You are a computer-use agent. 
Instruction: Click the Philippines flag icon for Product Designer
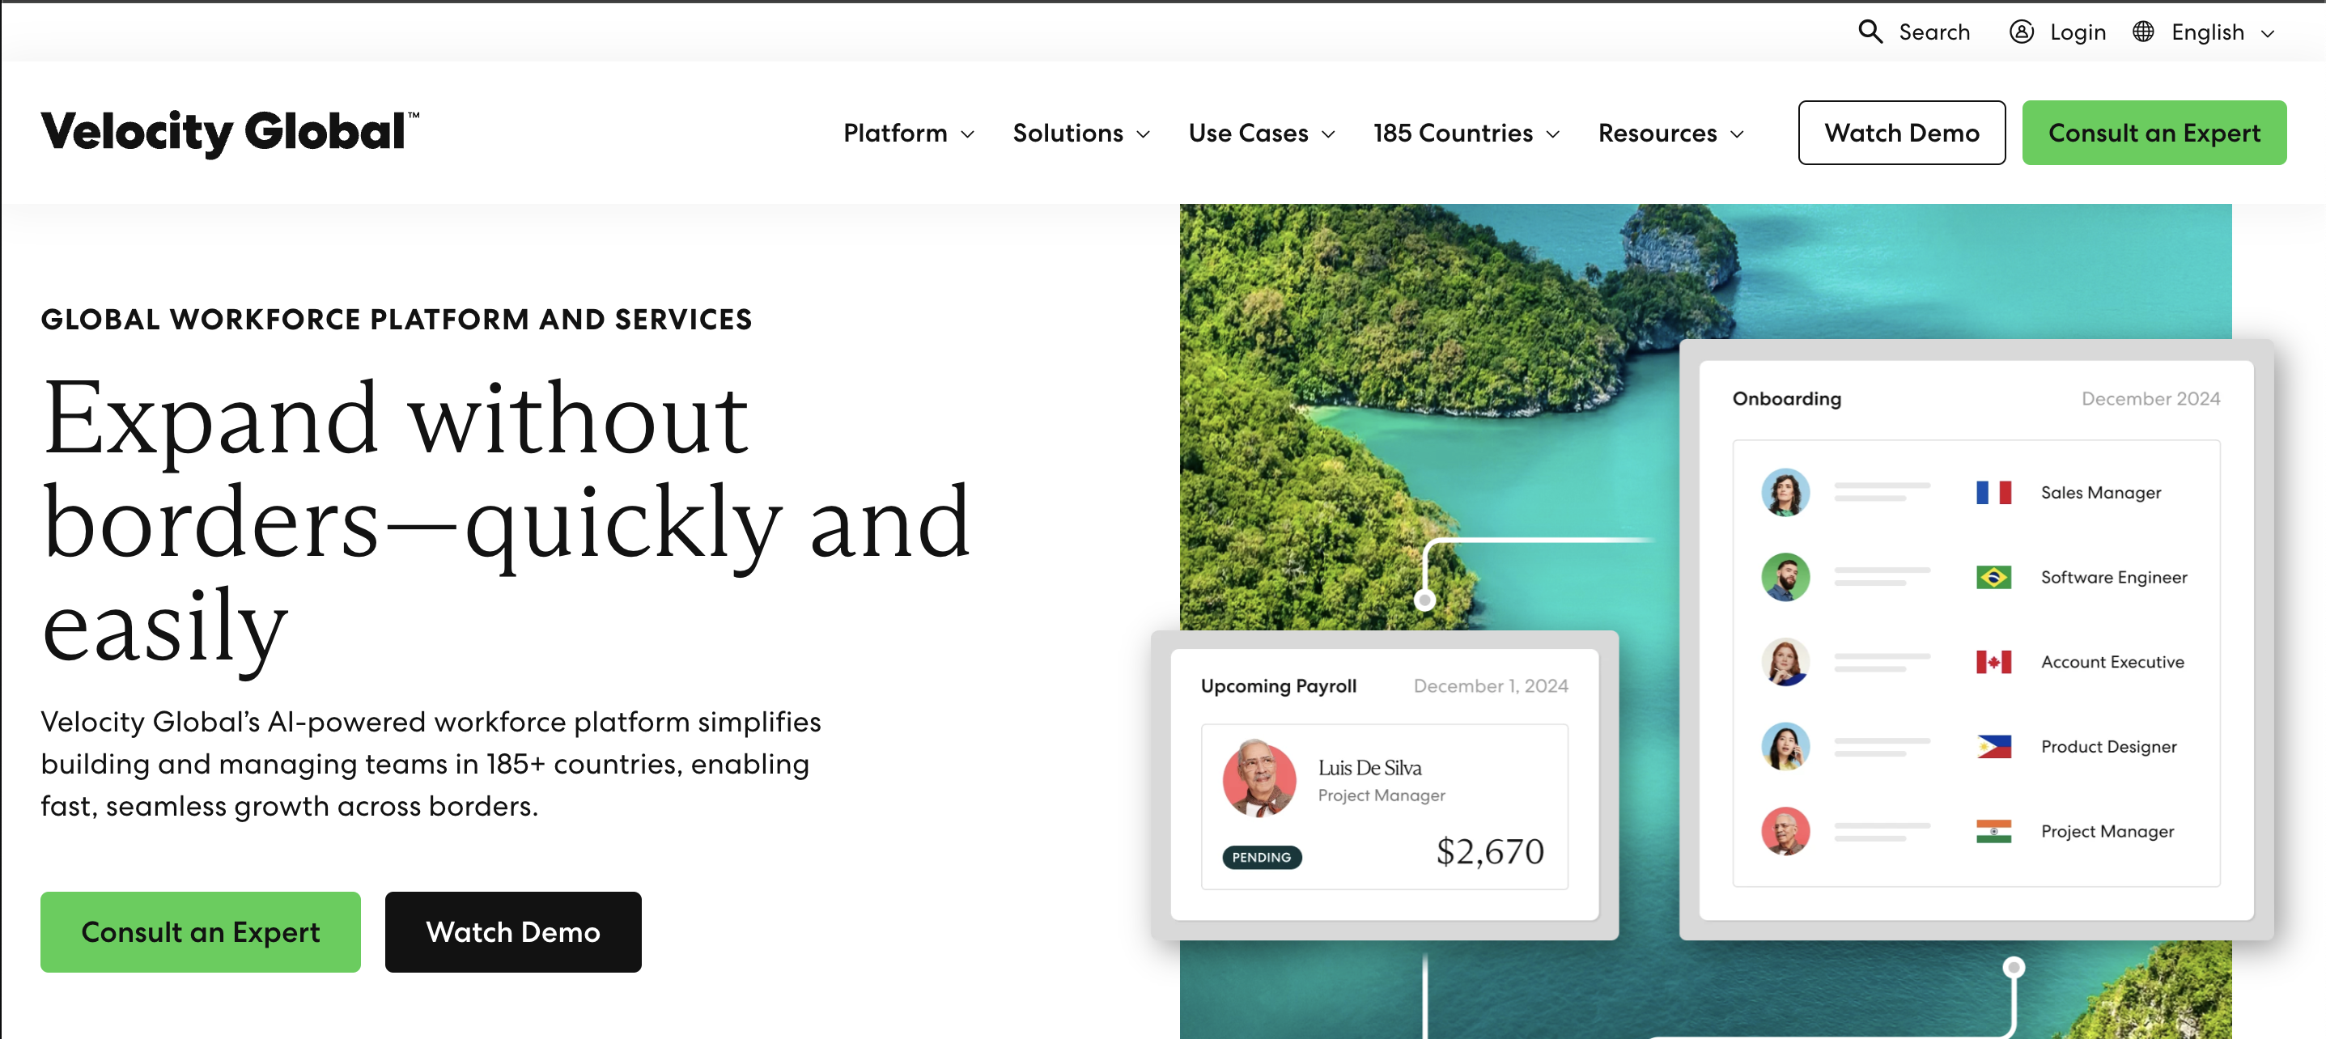(1995, 747)
